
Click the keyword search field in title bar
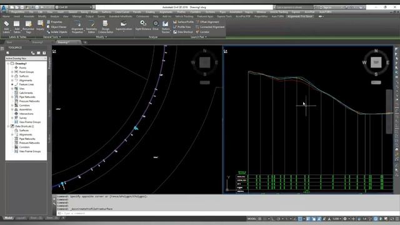(294, 7)
